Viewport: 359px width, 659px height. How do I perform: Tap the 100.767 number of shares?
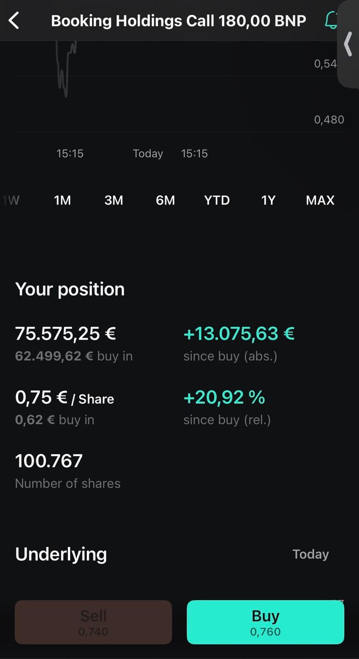[49, 461]
